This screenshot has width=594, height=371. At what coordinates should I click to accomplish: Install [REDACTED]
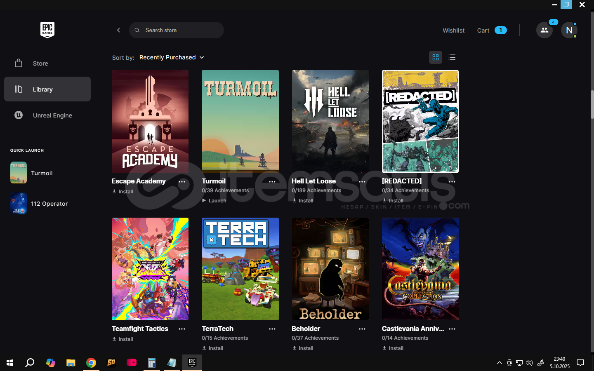point(393,201)
